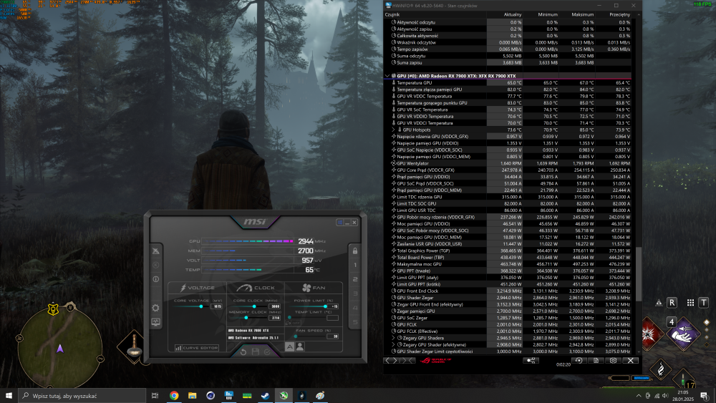Click the HWiNFO reset clock icon
The image size is (716, 403).
tap(579, 360)
